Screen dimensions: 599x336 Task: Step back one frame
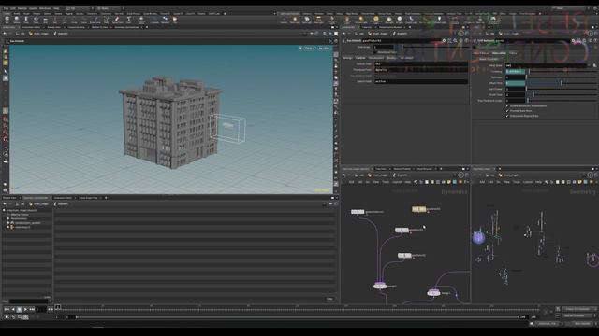[x=13, y=309]
